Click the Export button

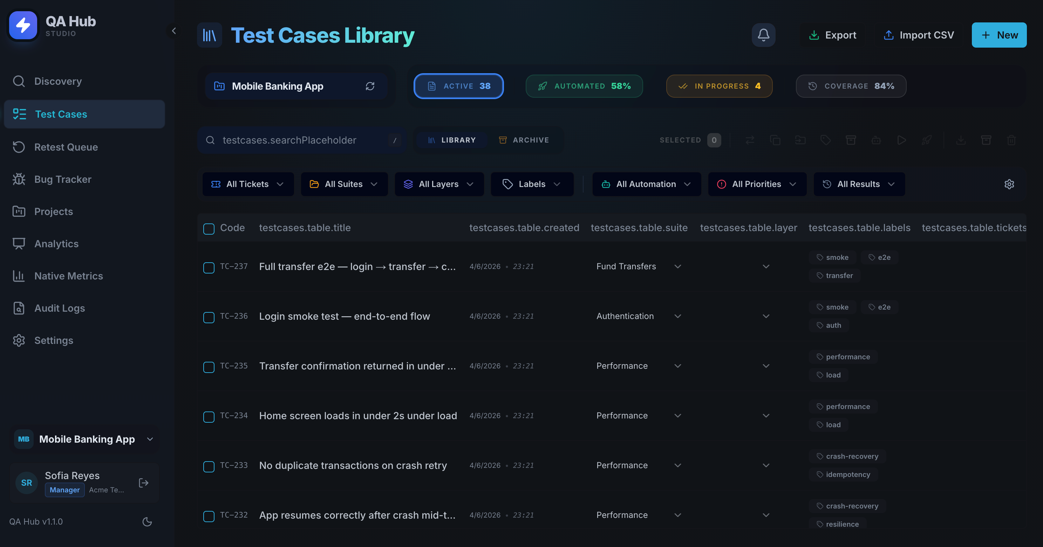[832, 35]
